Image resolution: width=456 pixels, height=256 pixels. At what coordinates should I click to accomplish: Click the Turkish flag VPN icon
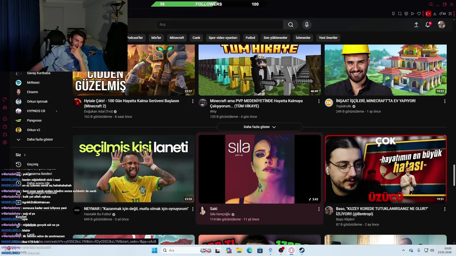428,14
